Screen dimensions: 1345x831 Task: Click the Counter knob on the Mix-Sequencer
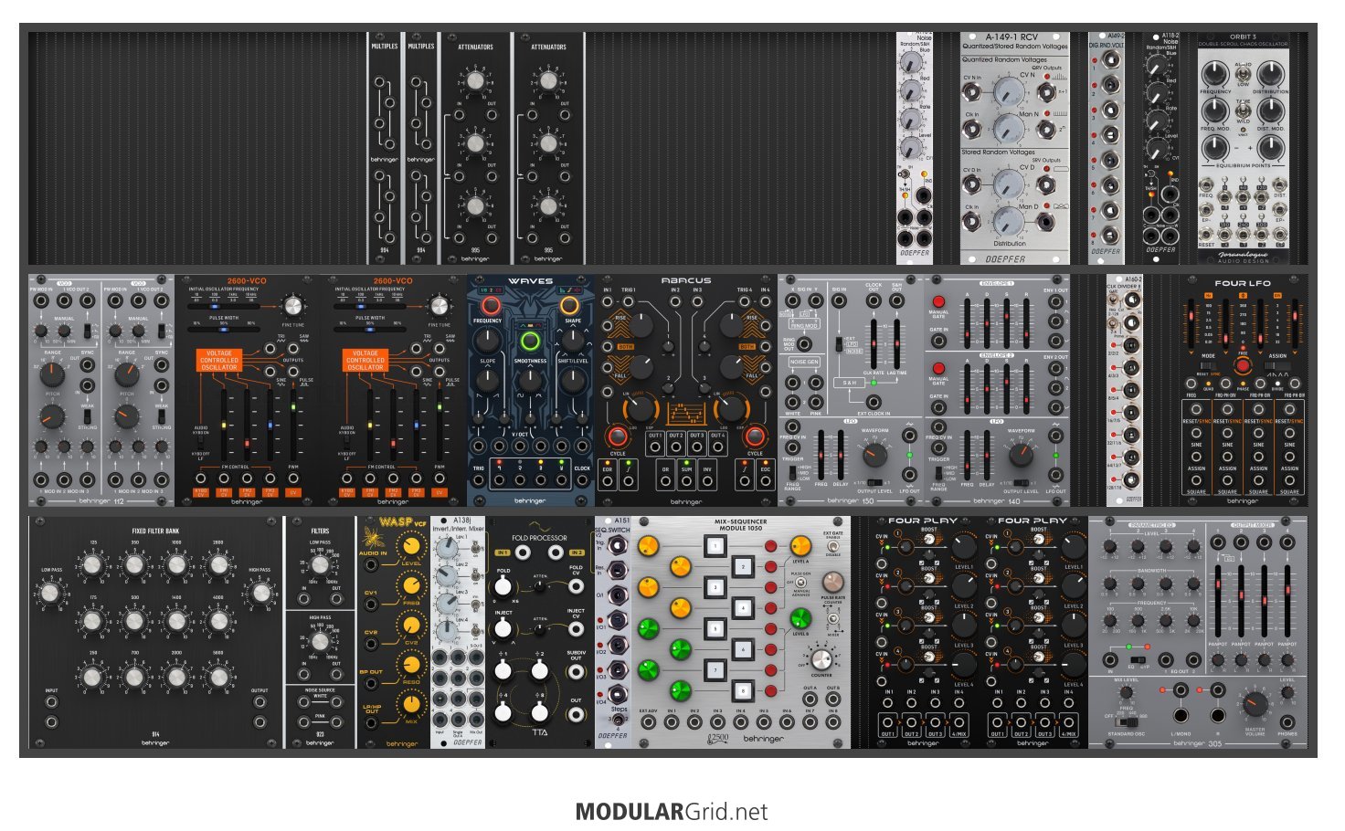(x=821, y=658)
